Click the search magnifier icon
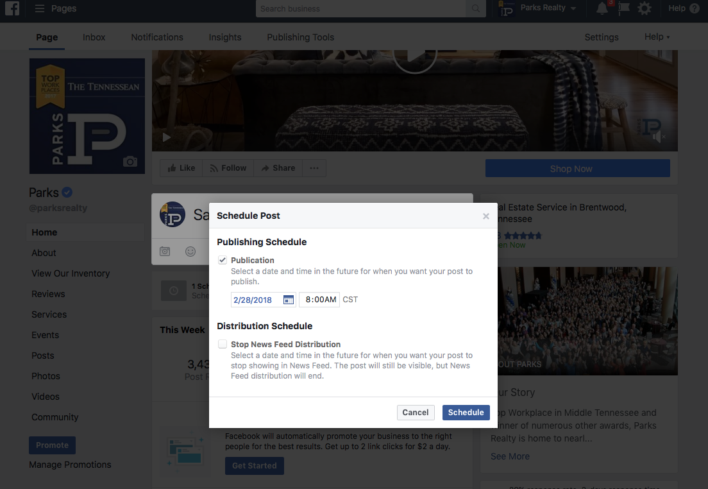The image size is (708, 489). (x=476, y=8)
